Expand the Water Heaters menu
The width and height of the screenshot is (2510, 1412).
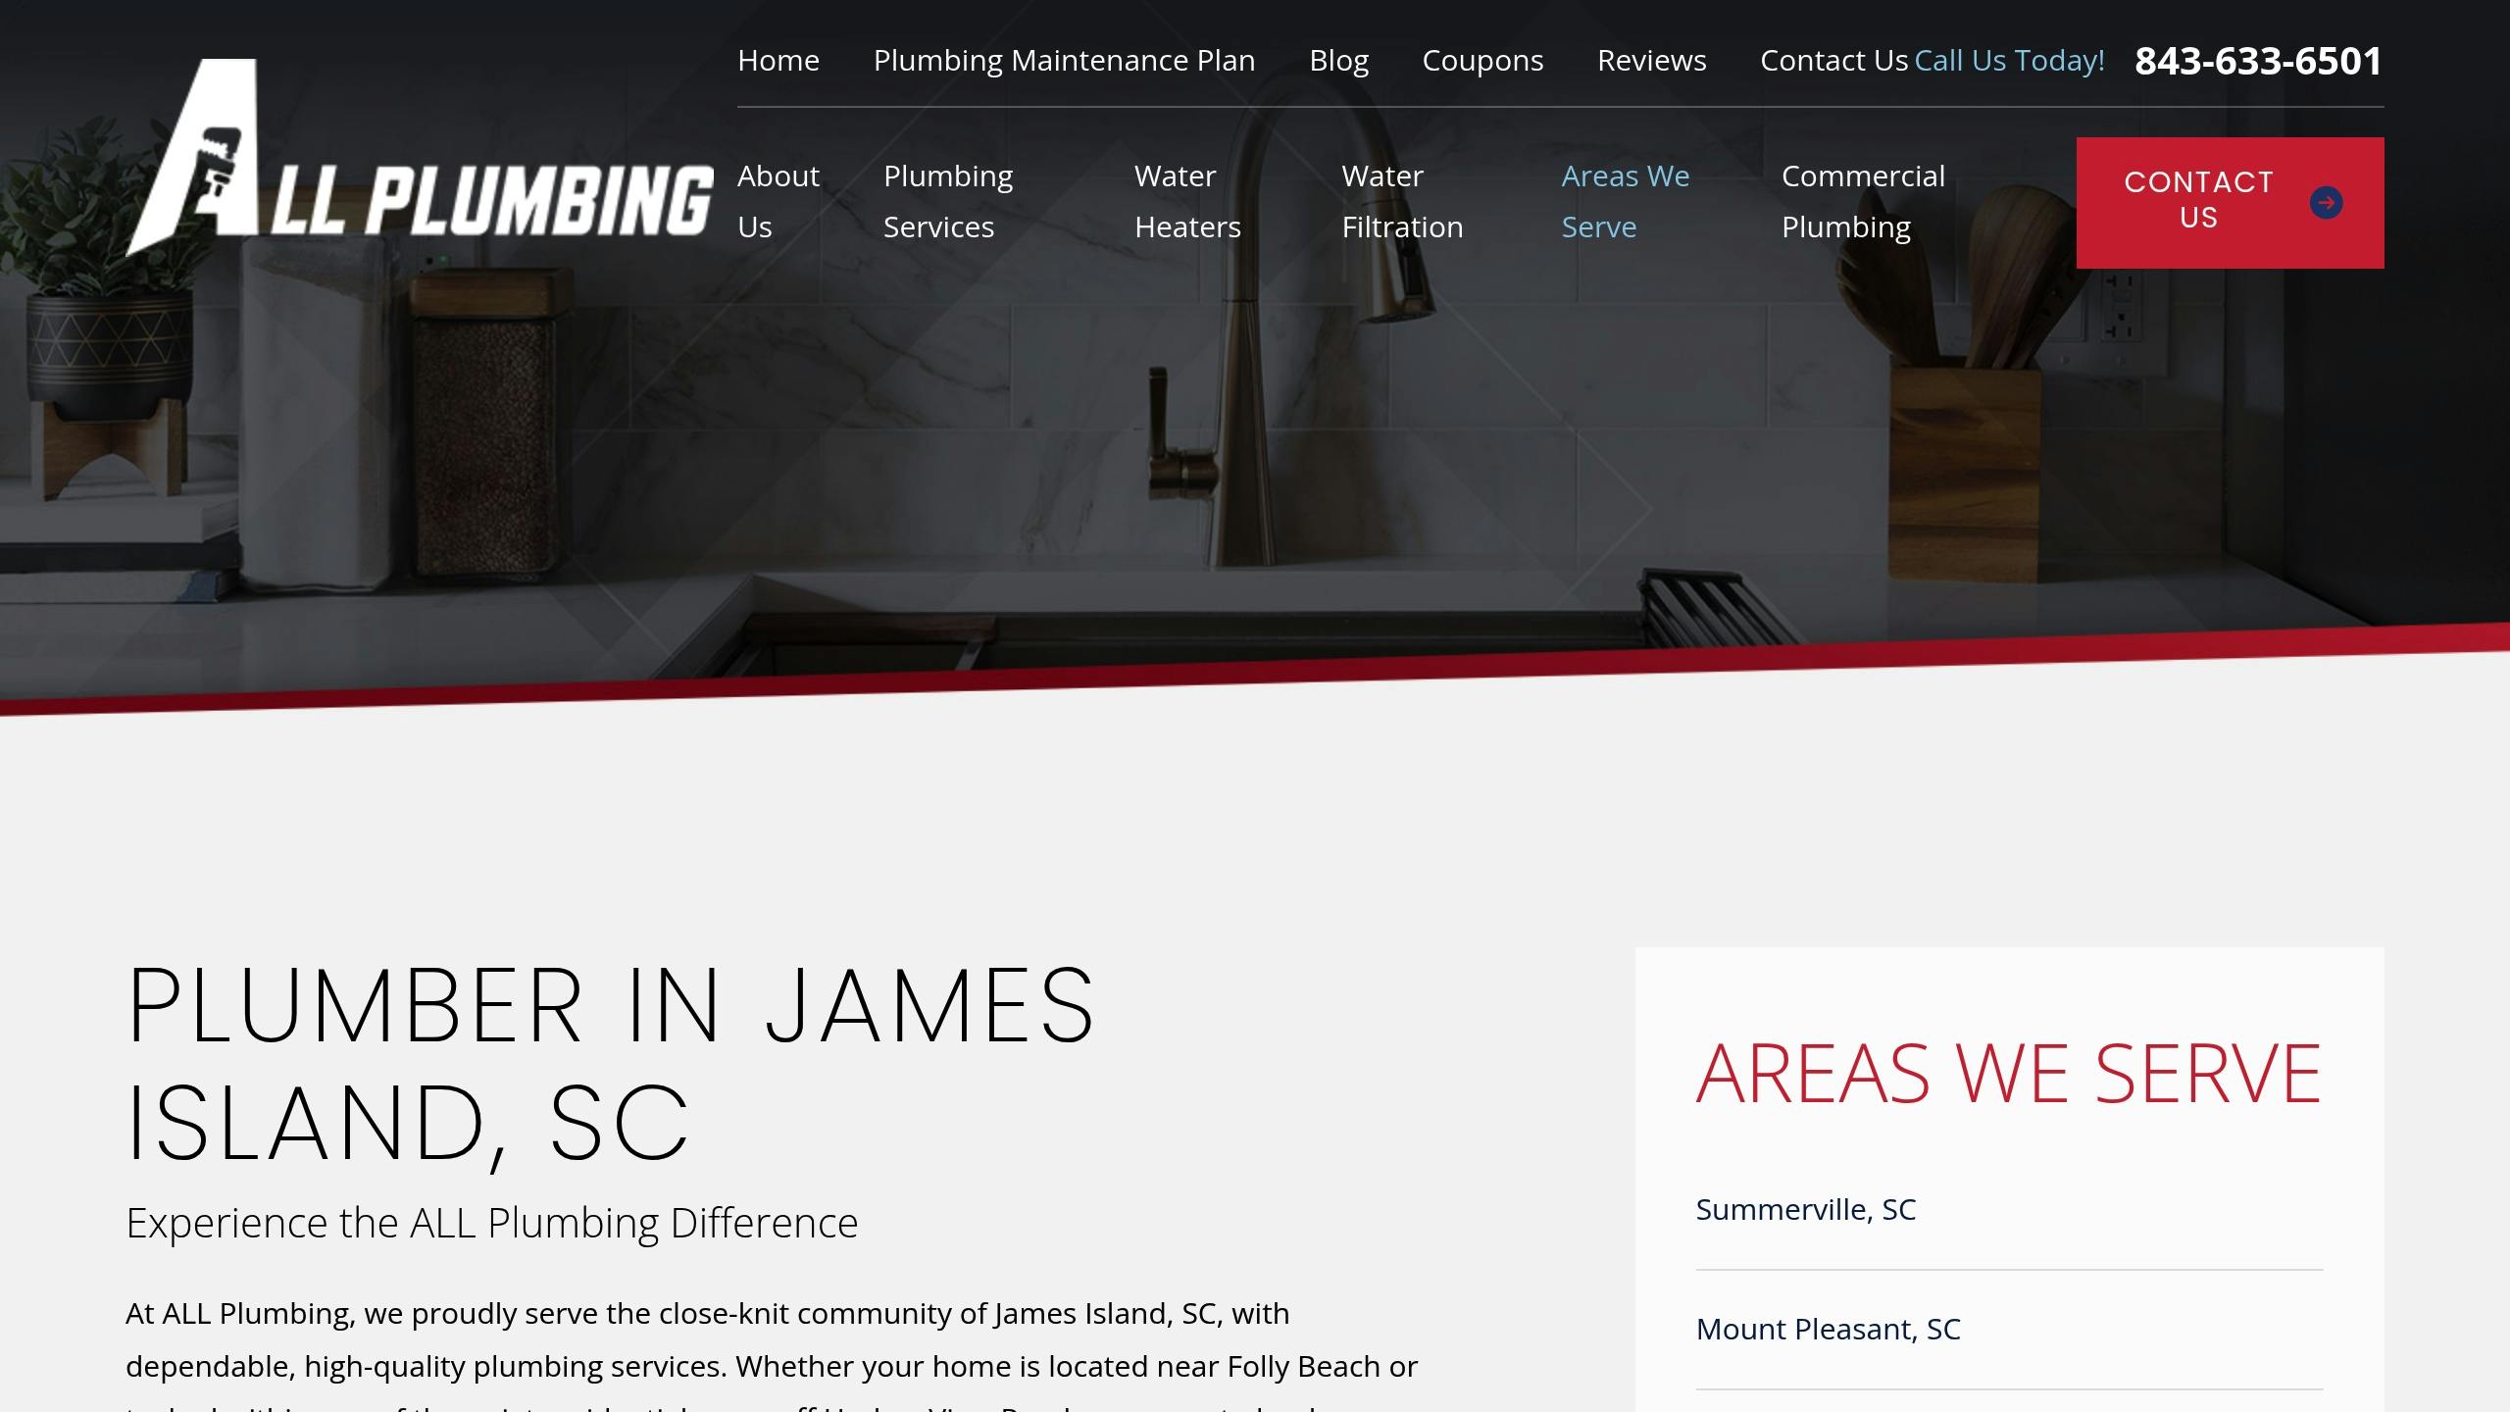(x=1186, y=201)
